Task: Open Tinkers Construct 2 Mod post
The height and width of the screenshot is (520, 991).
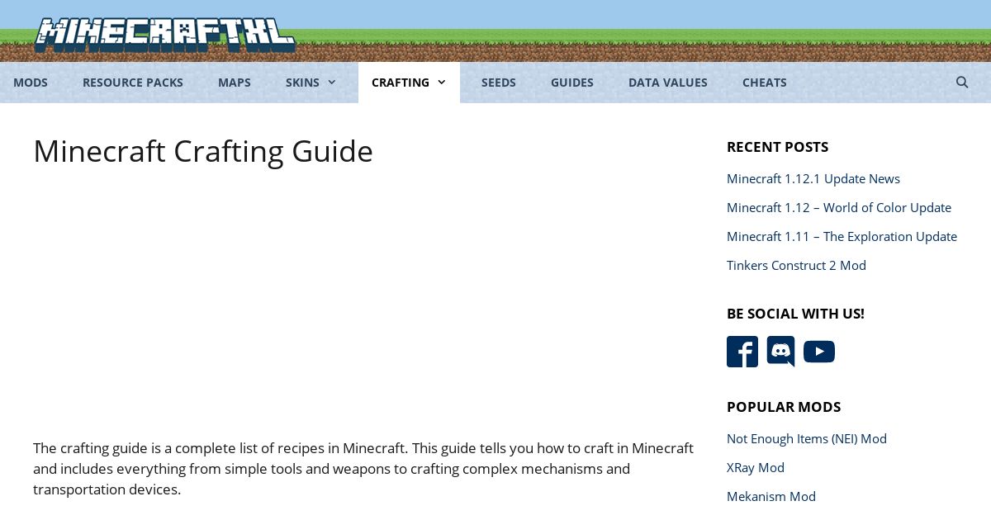Action: point(796,265)
